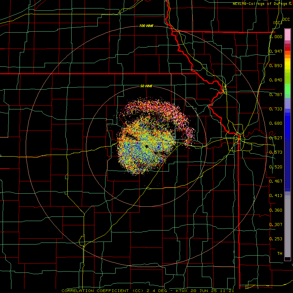Viewport: 293px width, 293px height.
Task: Click the topmost color scale value ending .000
Action: point(276,37)
